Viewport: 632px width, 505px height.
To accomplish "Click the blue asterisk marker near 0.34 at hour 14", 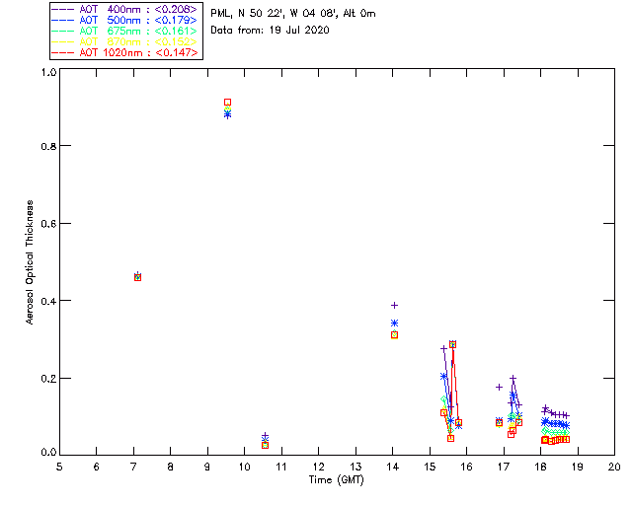I will [x=394, y=323].
